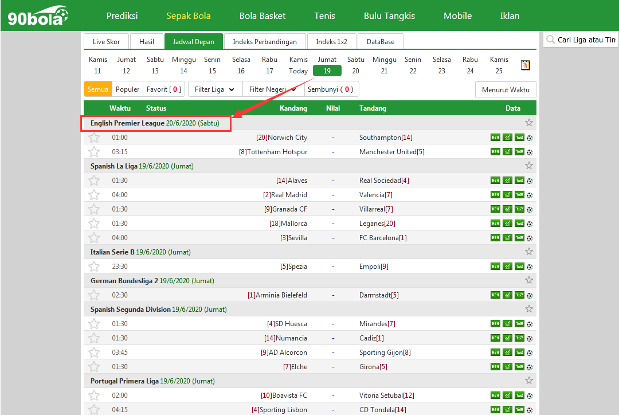Click H2H icon for Norwich City match
Image resolution: width=619 pixels, height=415 pixels.
tap(495, 138)
